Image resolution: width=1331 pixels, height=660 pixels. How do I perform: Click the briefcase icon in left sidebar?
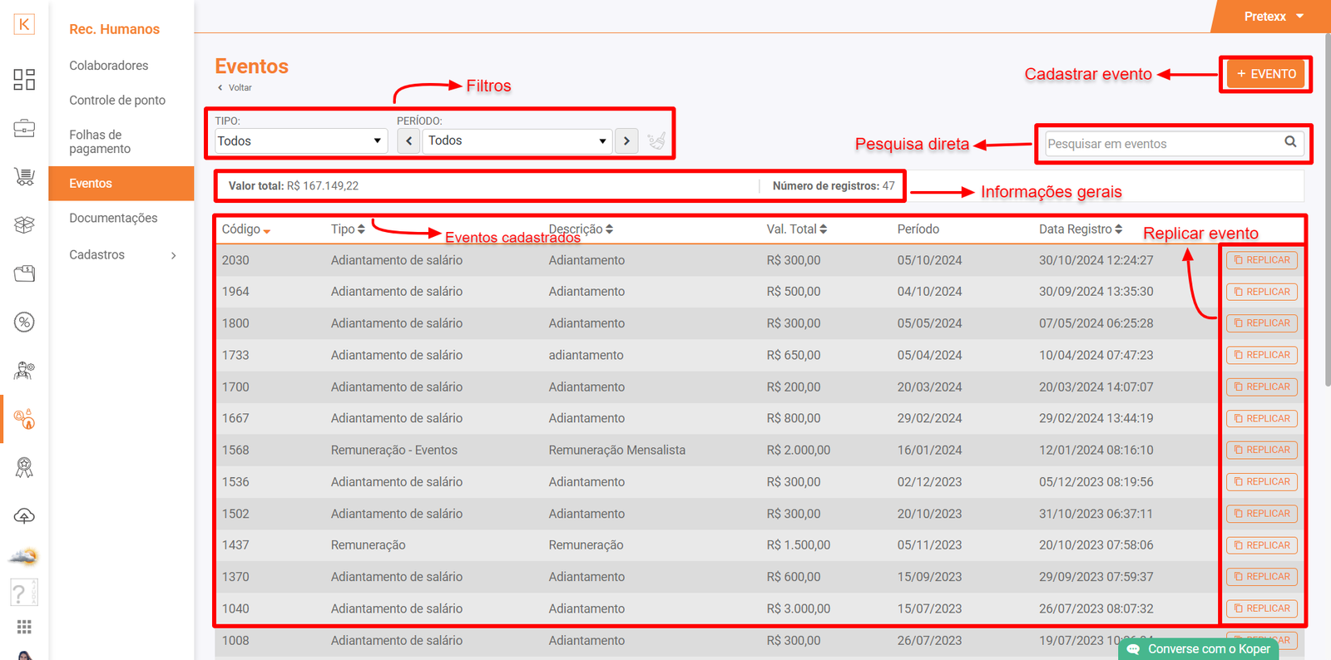click(24, 128)
